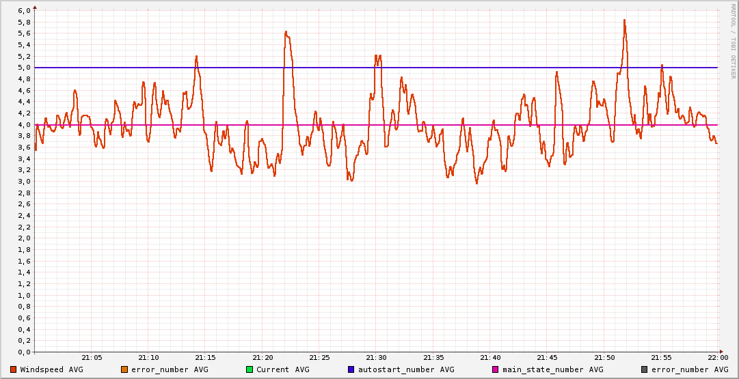Click the highest Windspeed peak before 21:55
The height and width of the screenshot is (379, 739).
(624, 20)
